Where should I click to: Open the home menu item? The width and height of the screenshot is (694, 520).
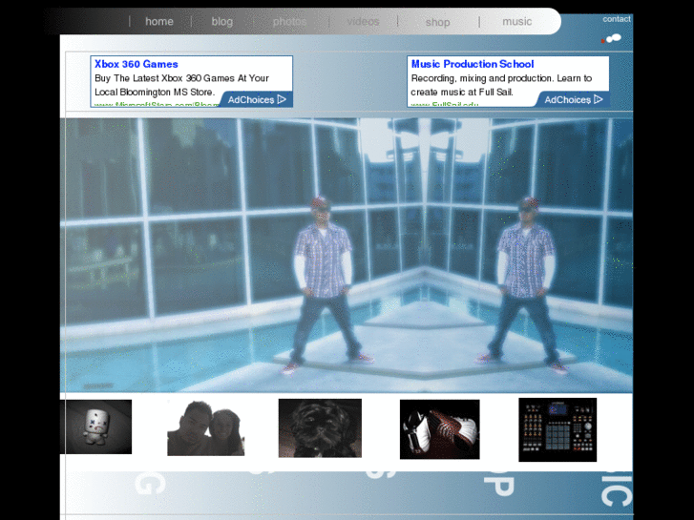pyautogui.click(x=159, y=21)
